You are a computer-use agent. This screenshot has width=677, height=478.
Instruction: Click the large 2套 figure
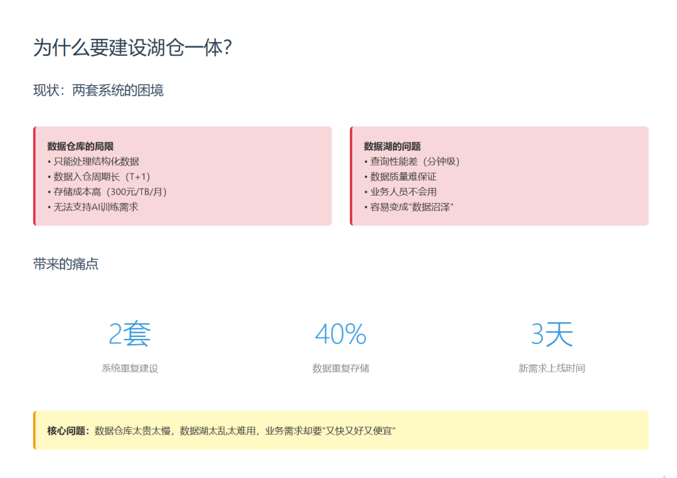tap(130, 333)
